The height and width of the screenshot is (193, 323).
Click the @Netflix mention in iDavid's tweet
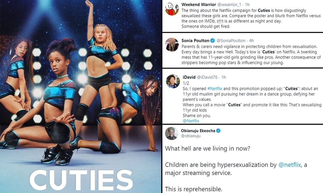pyautogui.click(x=191, y=121)
